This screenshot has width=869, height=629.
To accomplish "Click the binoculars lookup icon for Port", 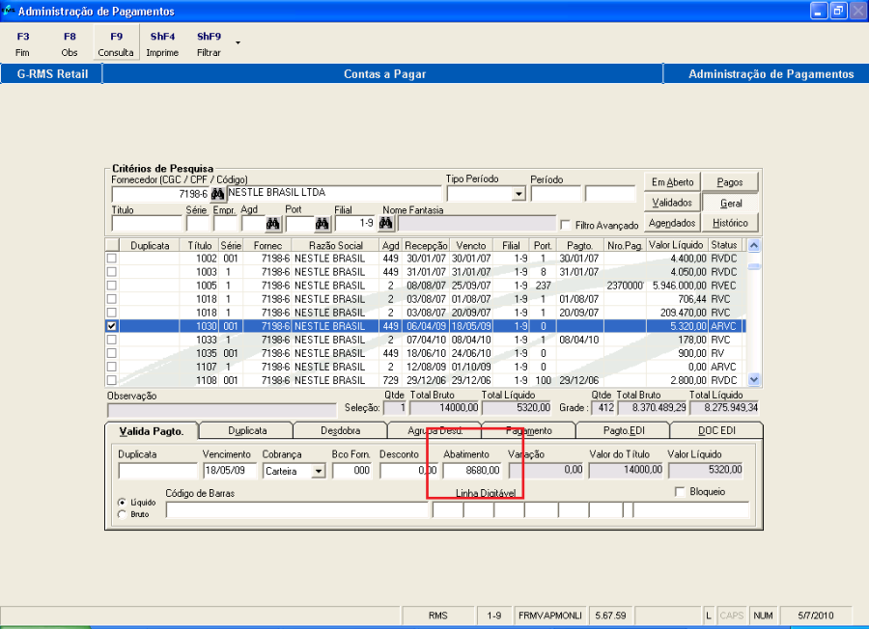I will coord(322,224).
